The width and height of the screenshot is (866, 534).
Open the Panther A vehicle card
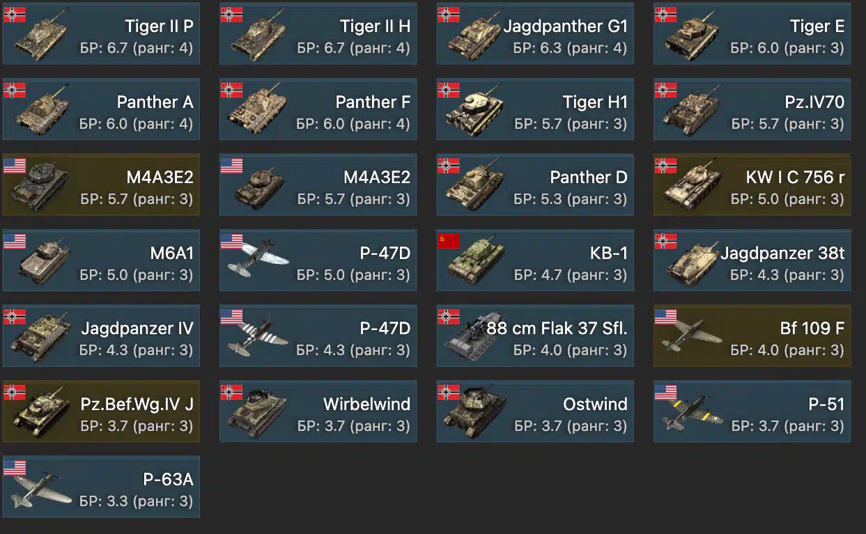click(101, 109)
